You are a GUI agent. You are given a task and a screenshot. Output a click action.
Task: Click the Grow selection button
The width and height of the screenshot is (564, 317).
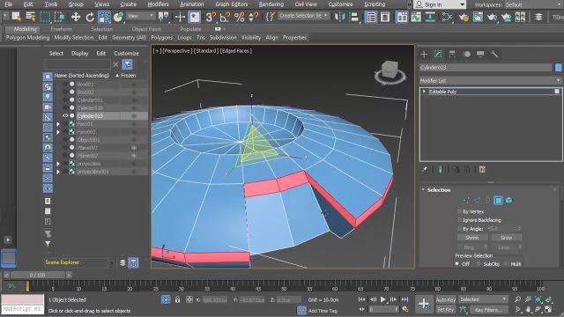pos(507,238)
